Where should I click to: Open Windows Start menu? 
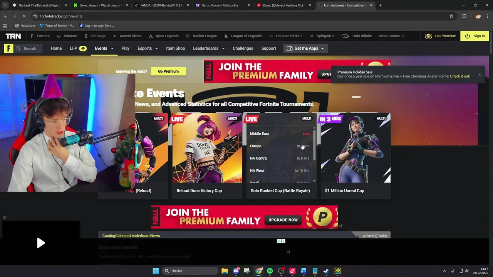click(156, 271)
